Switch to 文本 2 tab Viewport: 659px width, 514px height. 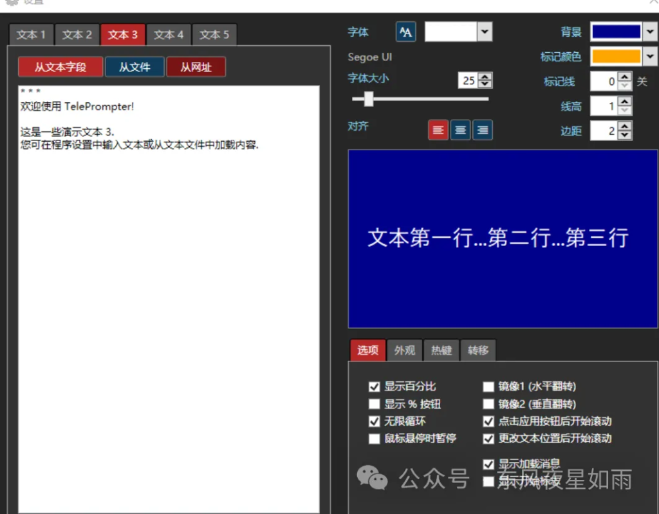click(x=77, y=35)
